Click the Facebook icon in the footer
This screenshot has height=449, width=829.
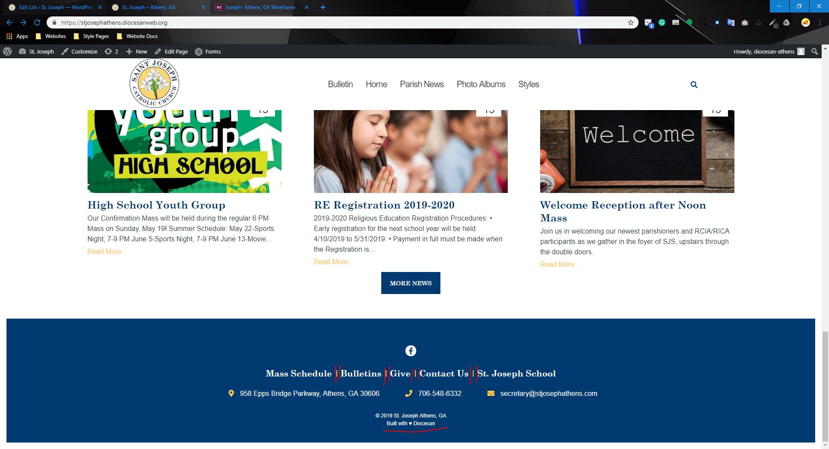(x=411, y=351)
